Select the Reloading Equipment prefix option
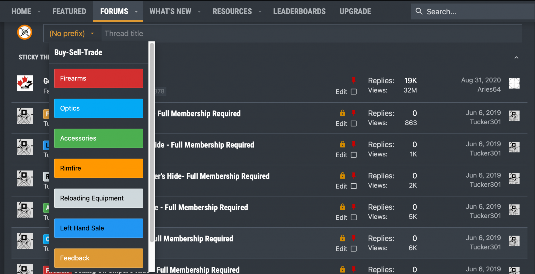Screen dimensions: 535x274 [x=98, y=198]
